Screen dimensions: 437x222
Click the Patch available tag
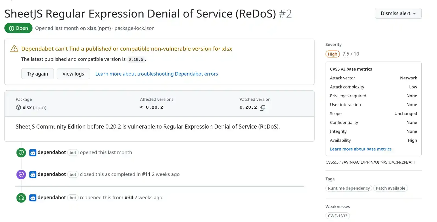click(390, 188)
